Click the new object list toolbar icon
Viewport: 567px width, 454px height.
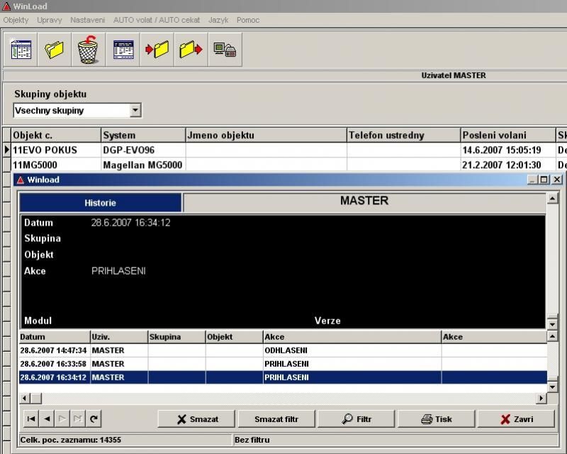pos(21,50)
